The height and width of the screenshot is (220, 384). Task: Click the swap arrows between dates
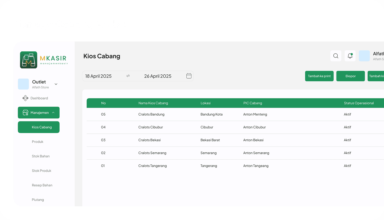(x=128, y=76)
